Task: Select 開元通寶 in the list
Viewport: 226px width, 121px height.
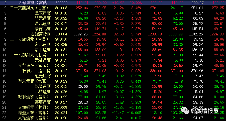Action: 43,18
